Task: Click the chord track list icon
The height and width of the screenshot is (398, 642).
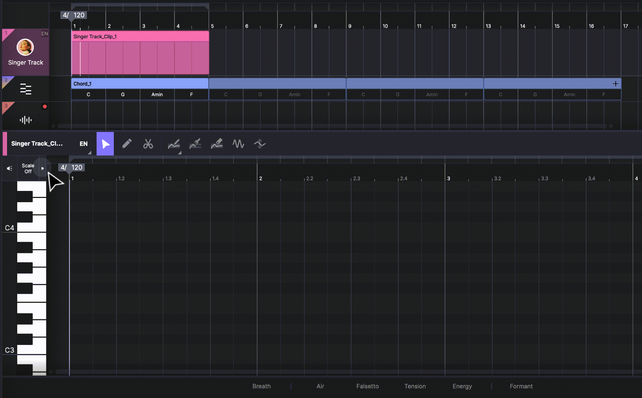Action: pyautogui.click(x=26, y=89)
